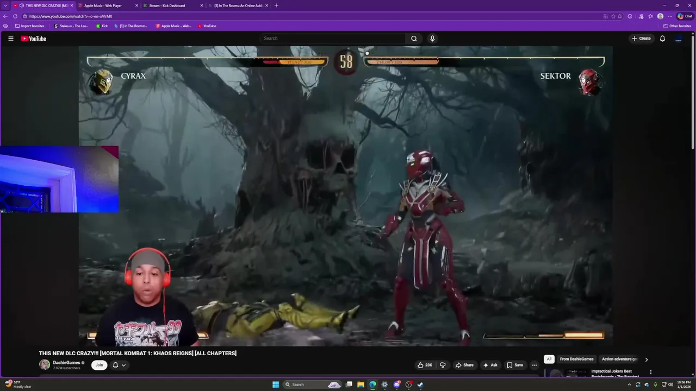The image size is (696, 391).
Task: Open the Kick bookmark
Action: [102, 26]
